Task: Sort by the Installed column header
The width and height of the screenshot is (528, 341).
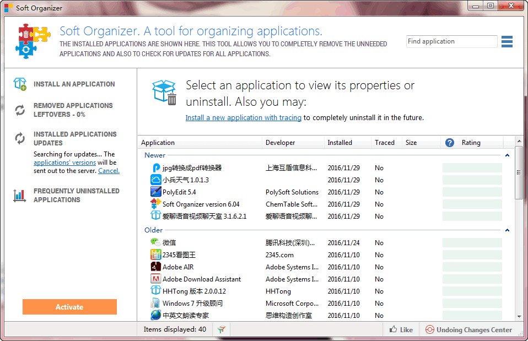Action: coord(348,143)
